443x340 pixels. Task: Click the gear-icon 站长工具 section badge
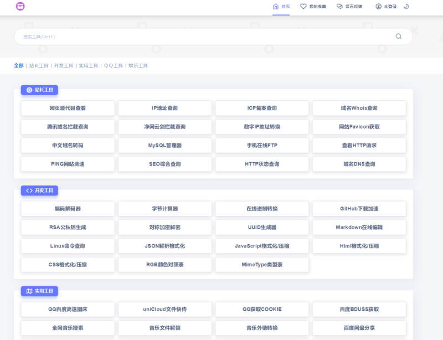click(x=39, y=90)
